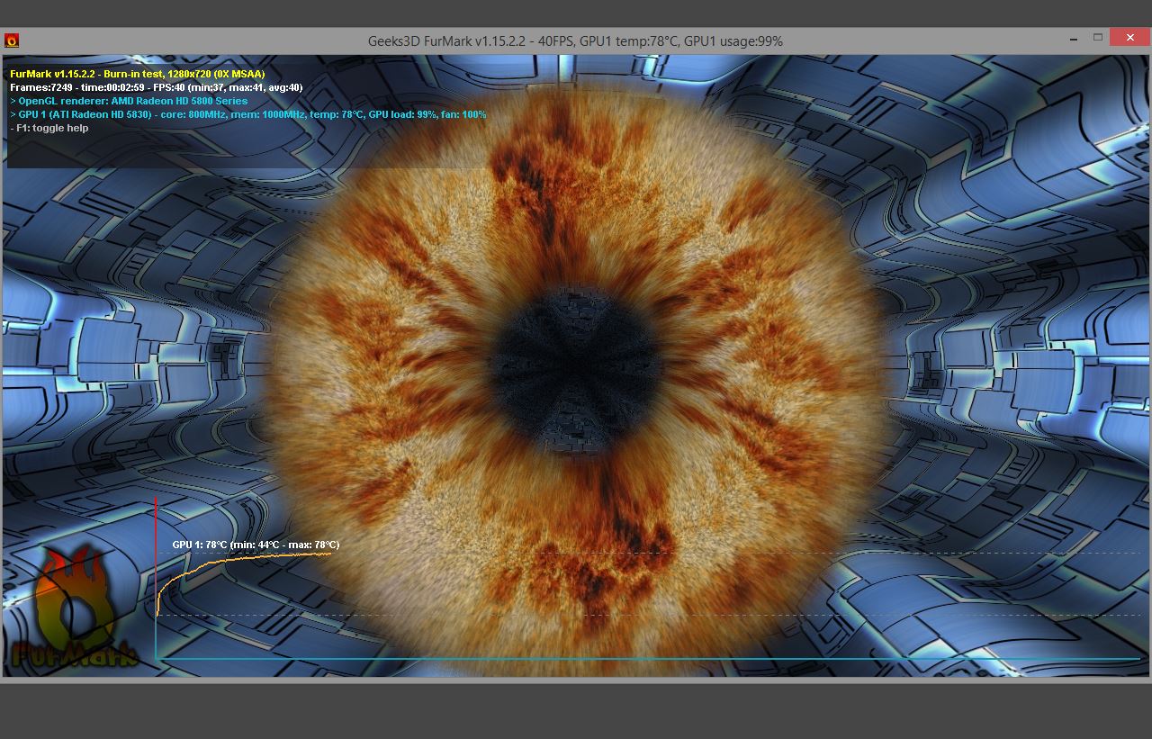Click the "GPU 1 (ATI Radeon HD 5830)" info line
1152x739 pixels.
click(248, 114)
